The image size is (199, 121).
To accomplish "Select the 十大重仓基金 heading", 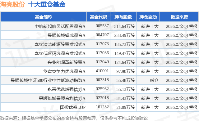I will (47, 4).
